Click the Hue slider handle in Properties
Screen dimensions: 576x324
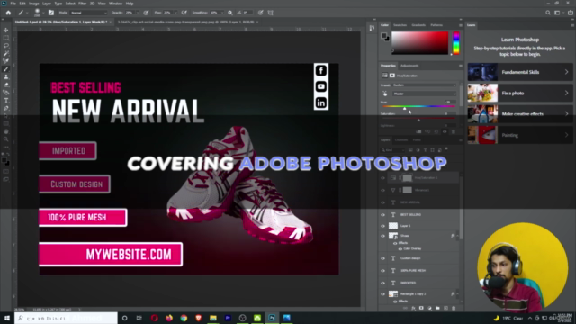pyautogui.click(x=404, y=108)
